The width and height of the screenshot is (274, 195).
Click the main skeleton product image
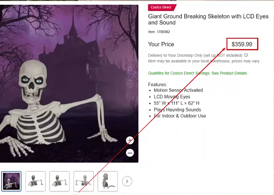pyautogui.click(x=69, y=84)
